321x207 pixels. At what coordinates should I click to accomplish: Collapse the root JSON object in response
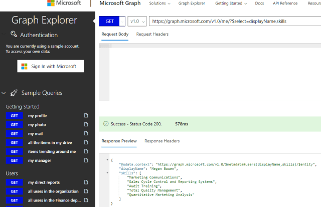(107, 160)
